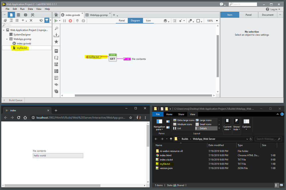The image size is (286, 190).
Task: Click the refresh arrow in project toolbar
Action: (41, 20)
